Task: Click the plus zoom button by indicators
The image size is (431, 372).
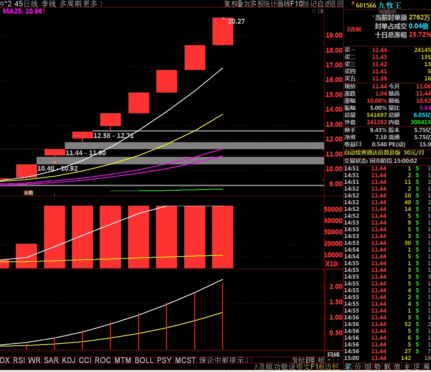Action: pos(329,360)
